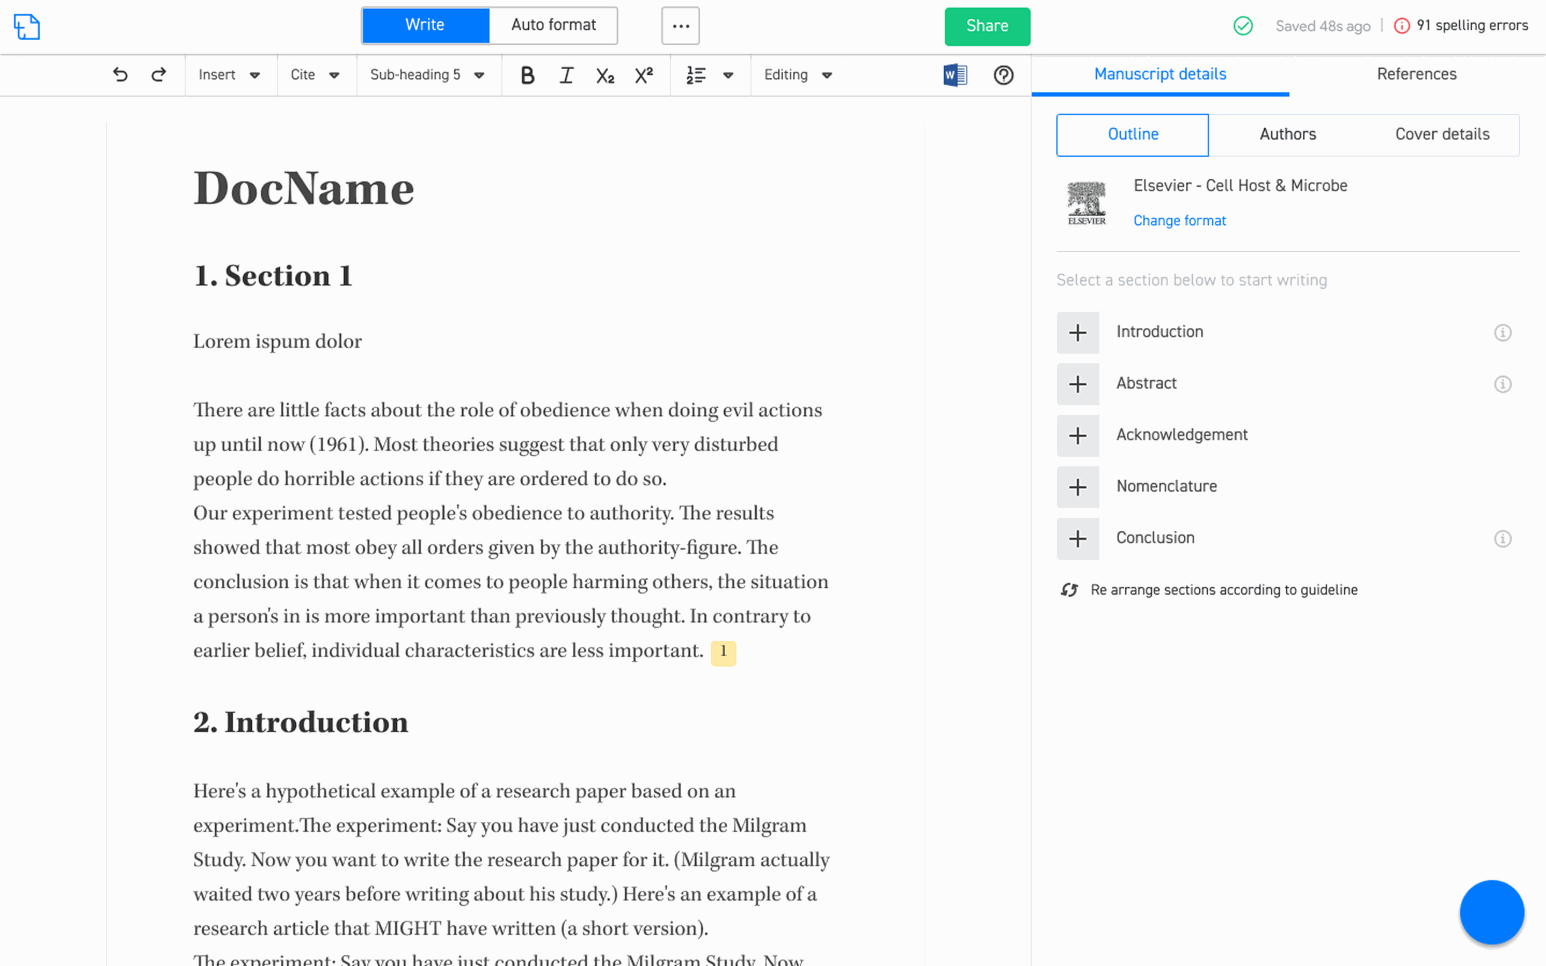Switch to Auto format mode

point(553,26)
